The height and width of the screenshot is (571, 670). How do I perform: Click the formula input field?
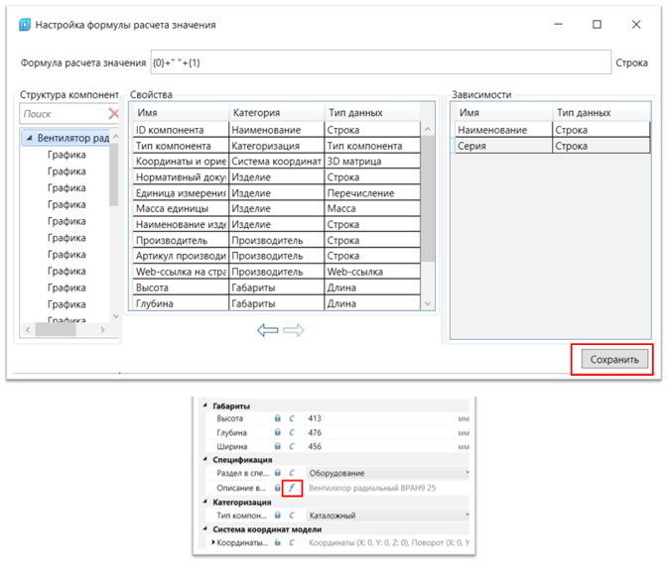379,62
